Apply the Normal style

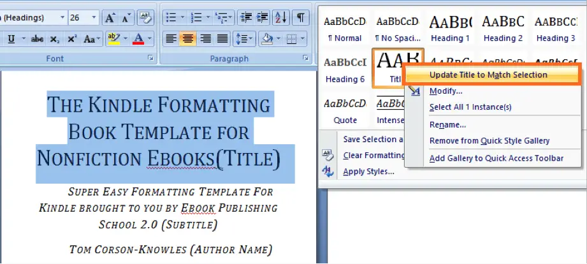point(345,29)
